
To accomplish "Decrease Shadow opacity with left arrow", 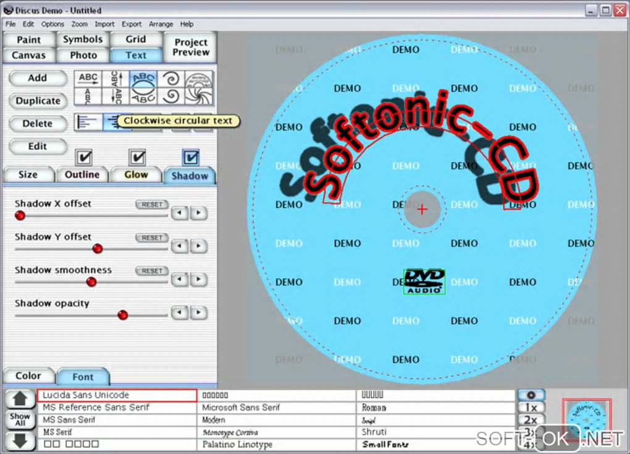I will [x=180, y=312].
